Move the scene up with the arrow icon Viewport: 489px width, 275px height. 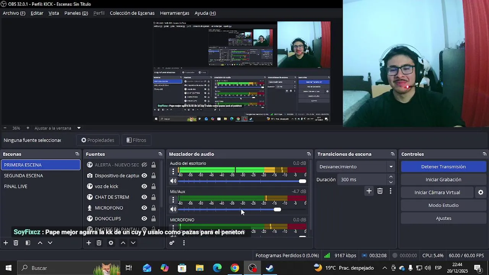tap(40, 243)
